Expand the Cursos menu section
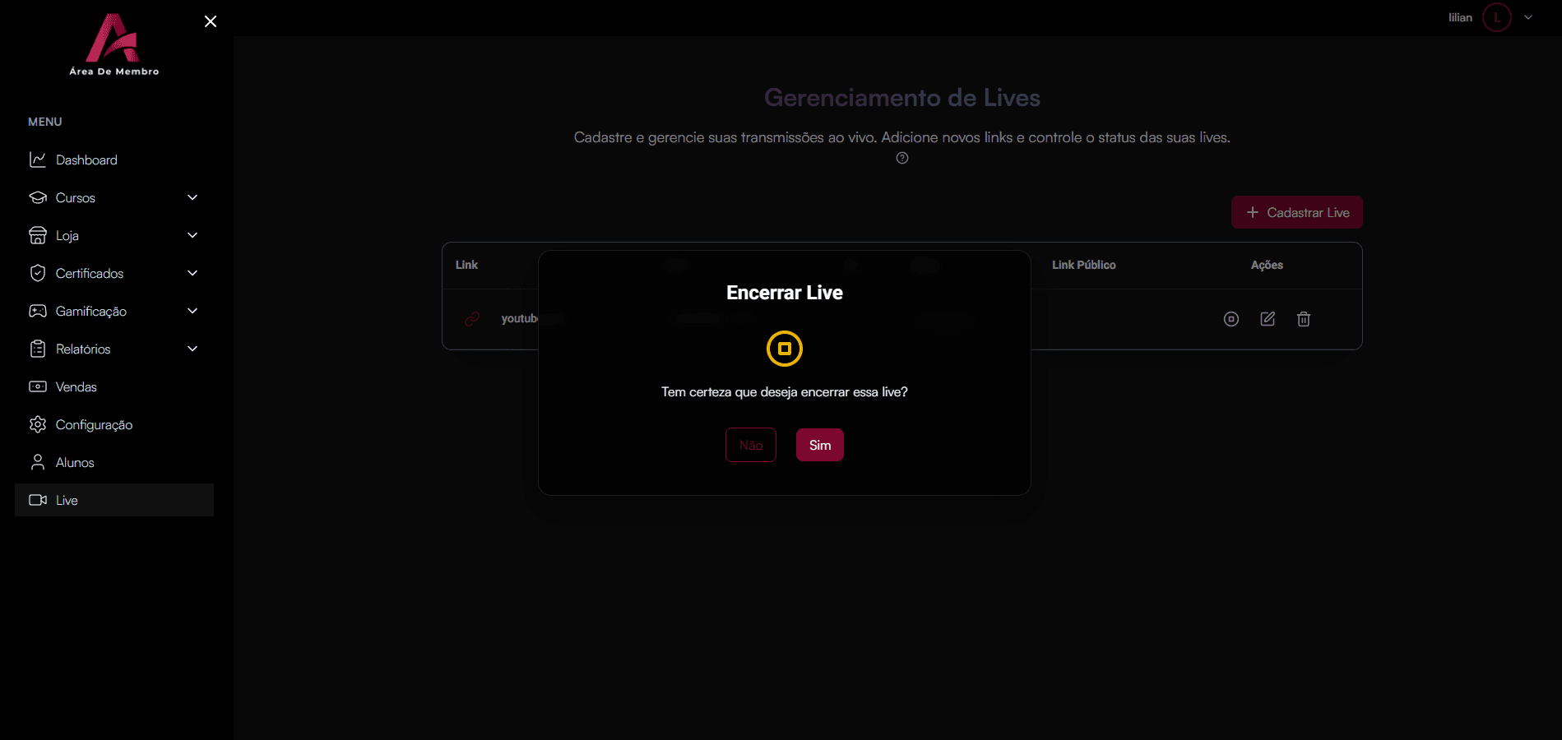 click(192, 197)
